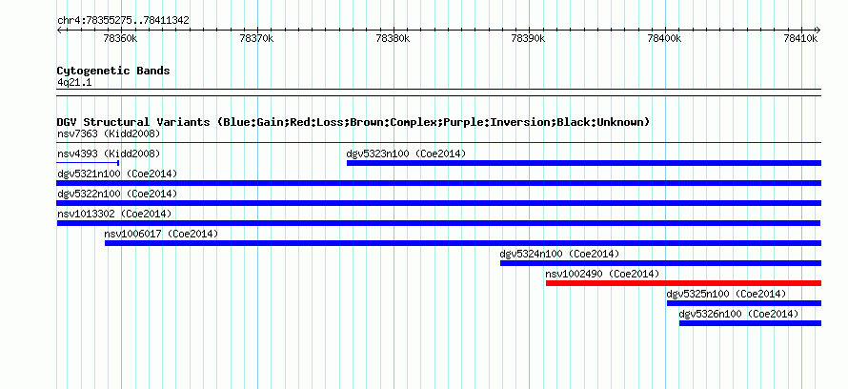Click the 78360k ruler position
Screen dimensions: 848x389
[x=121, y=38]
